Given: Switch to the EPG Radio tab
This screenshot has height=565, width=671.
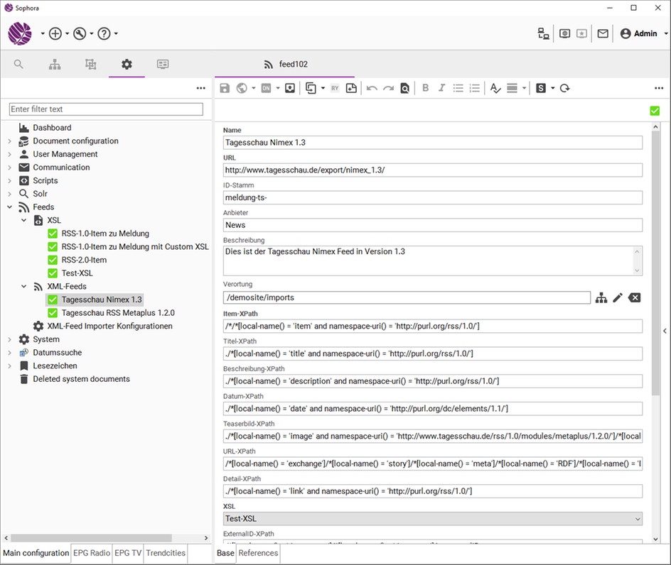Looking at the screenshot, I should pos(92,553).
